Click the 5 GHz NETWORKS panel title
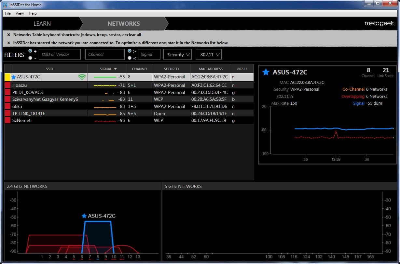400x264 pixels. [183, 186]
